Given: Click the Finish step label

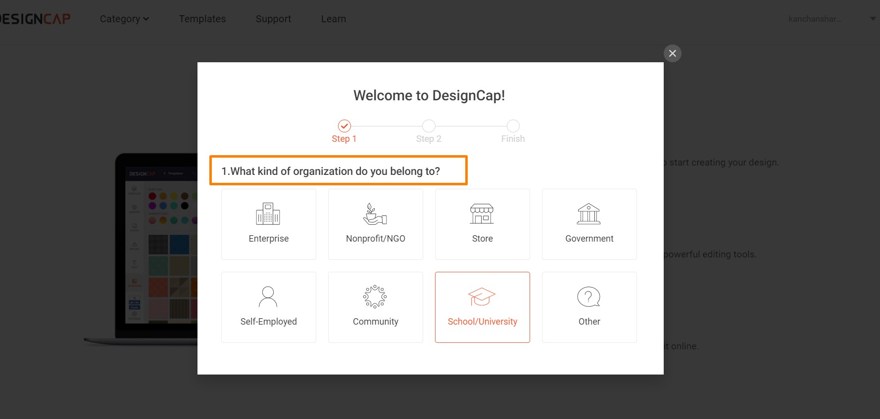Looking at the screenshot, I should [513, 139].
